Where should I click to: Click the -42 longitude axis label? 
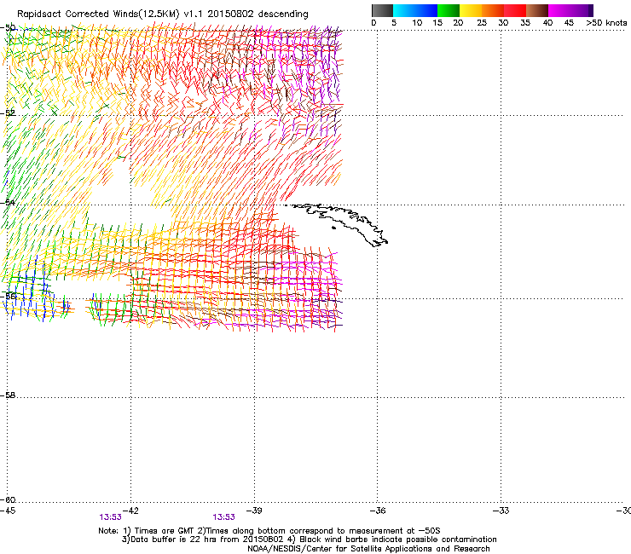coord(130,511)
